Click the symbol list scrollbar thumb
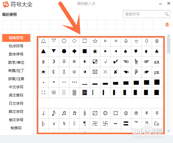The height and width of the screenshot is (143, 173). pos(169,45)
